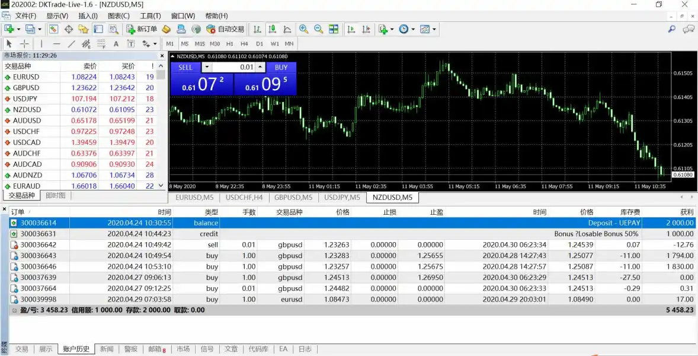
Task: Open the search magnifier icon
Action: tap(672, 29)
